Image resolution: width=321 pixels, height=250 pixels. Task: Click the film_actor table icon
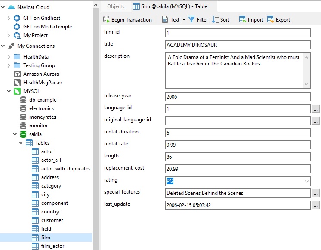click(35, 246)
